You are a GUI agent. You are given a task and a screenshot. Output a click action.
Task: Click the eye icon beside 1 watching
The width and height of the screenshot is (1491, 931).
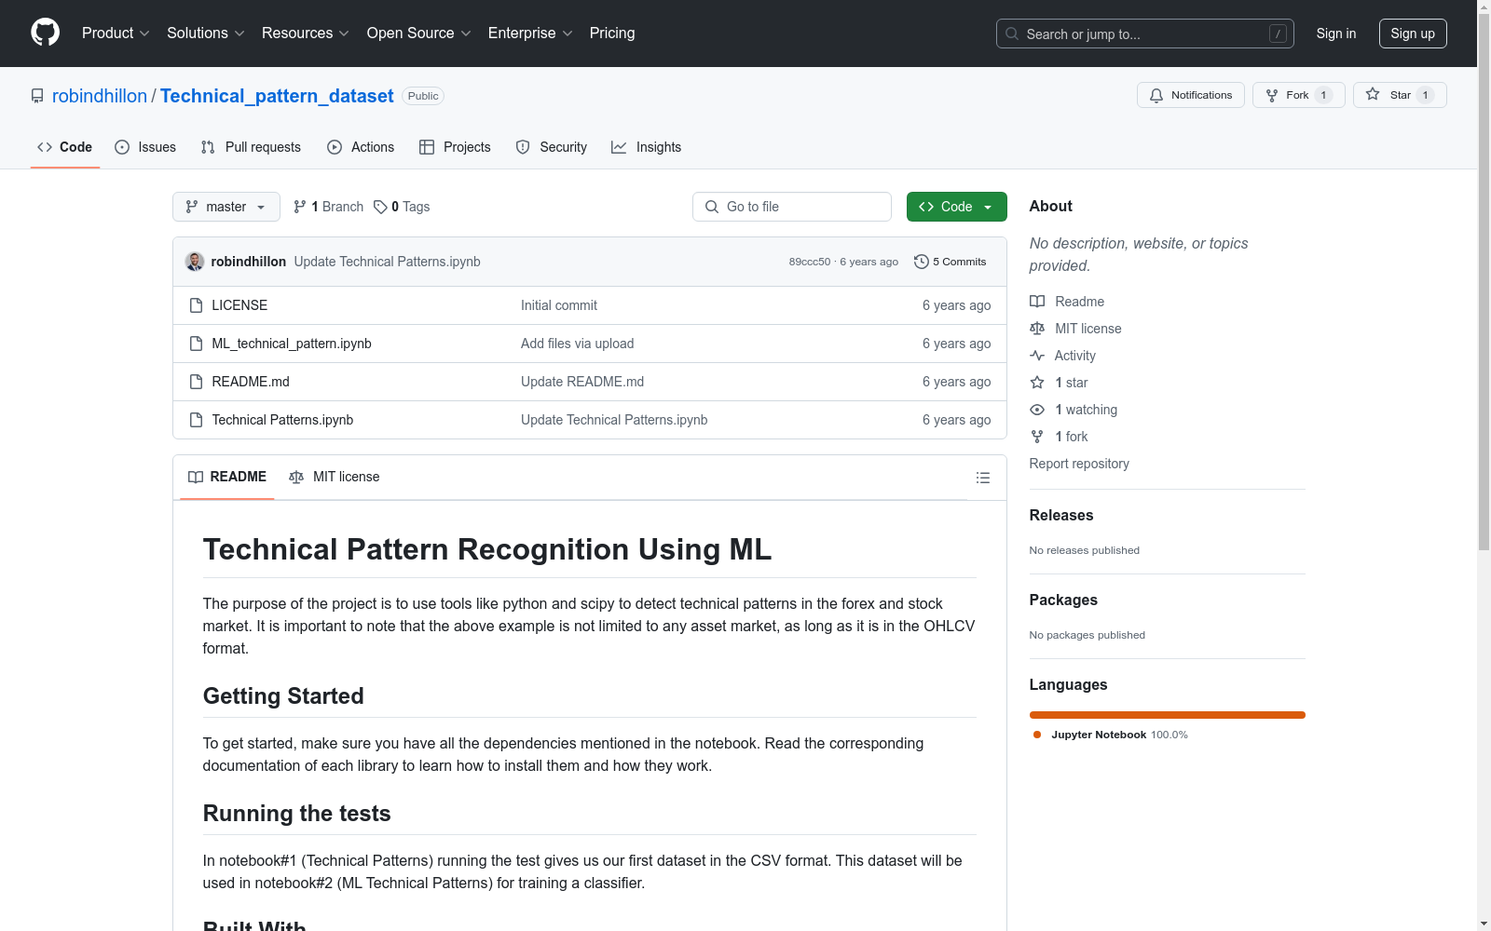(1037, 410)
